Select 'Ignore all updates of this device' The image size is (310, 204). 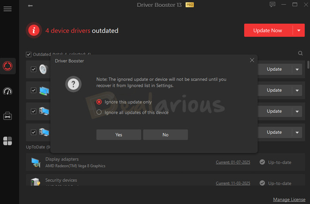point(99,113)
